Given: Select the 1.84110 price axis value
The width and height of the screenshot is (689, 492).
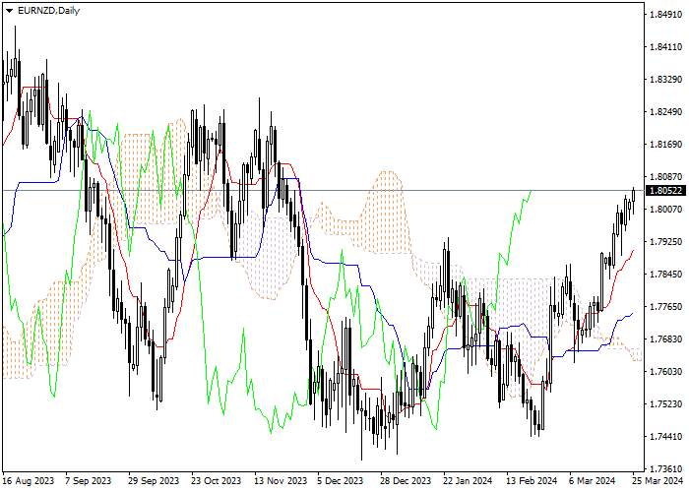Looking at the screenshot, I should click(x=666, y=46).
